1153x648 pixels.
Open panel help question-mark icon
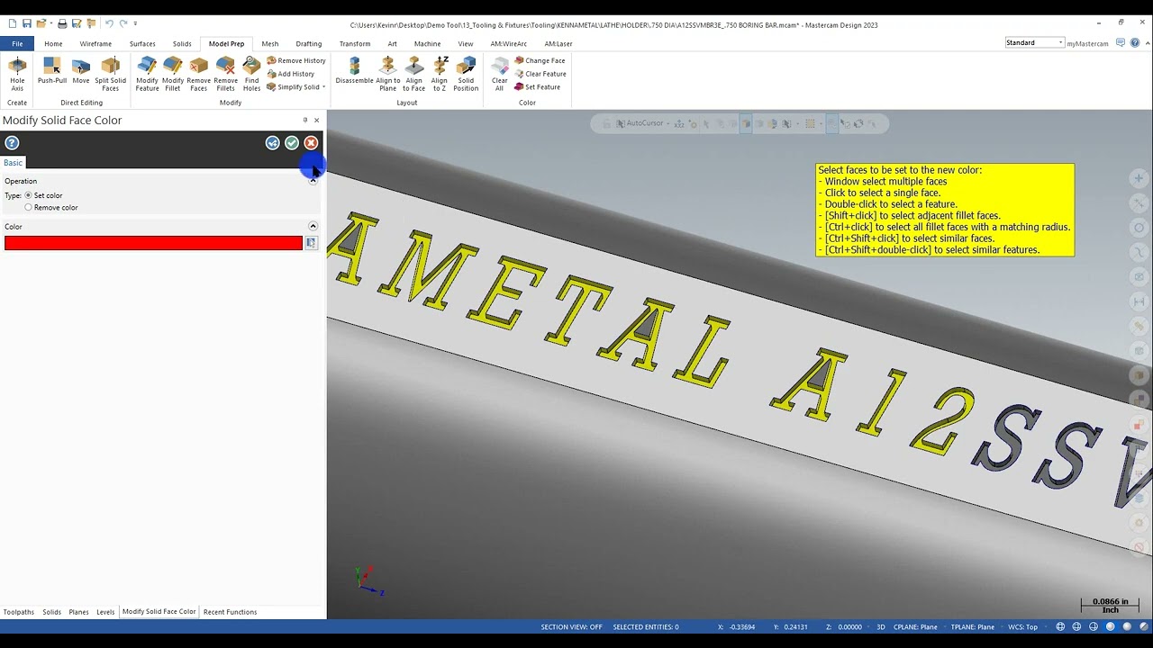pyautogui.click(x=12, y=143)
